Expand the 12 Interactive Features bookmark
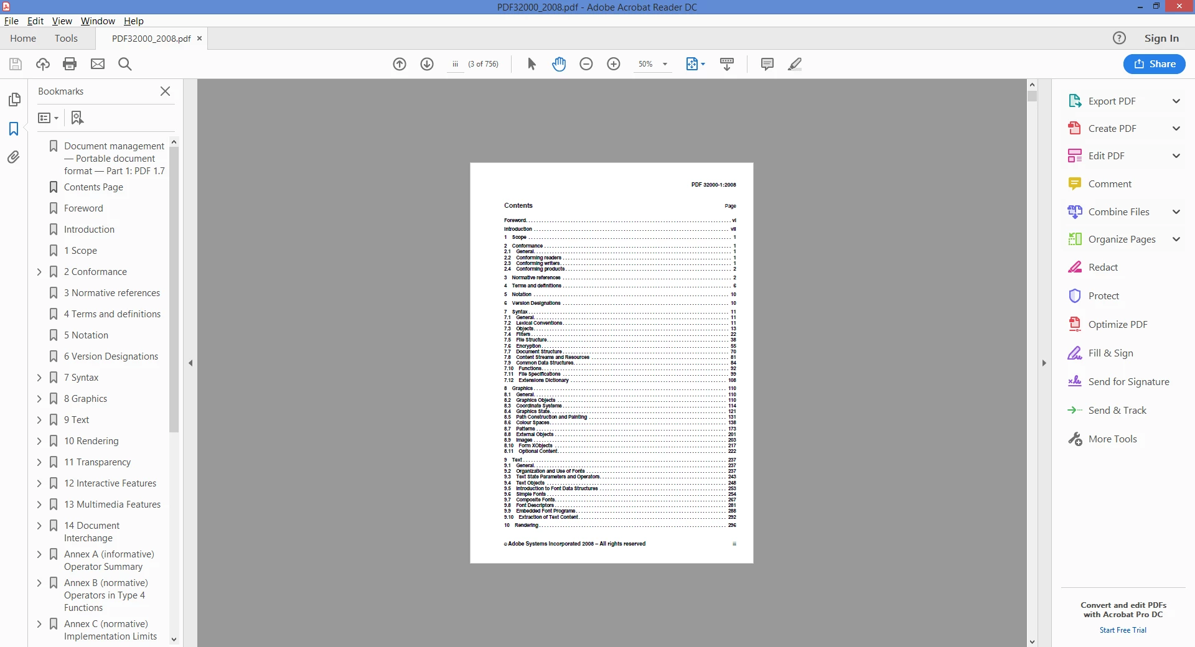 (x=39, y=483)
